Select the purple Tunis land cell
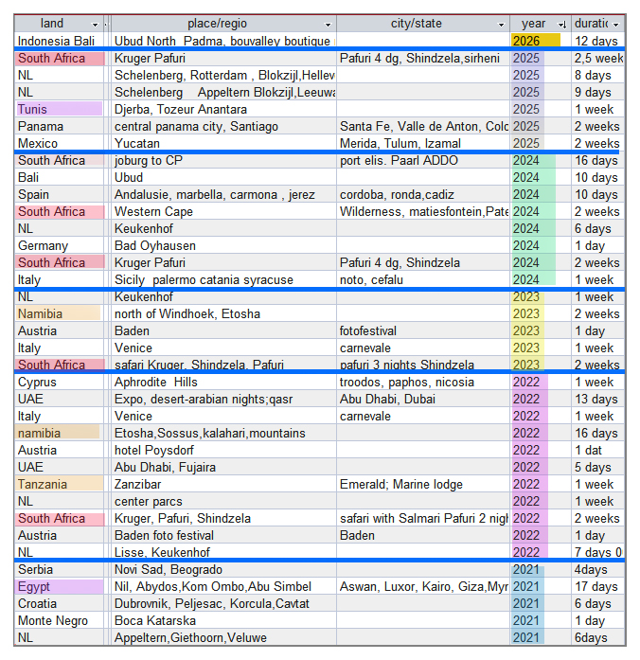 (x=59, y=109)
